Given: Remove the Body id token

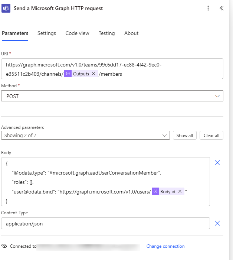Looking at the screenshot, I should [x=180, y=192].
